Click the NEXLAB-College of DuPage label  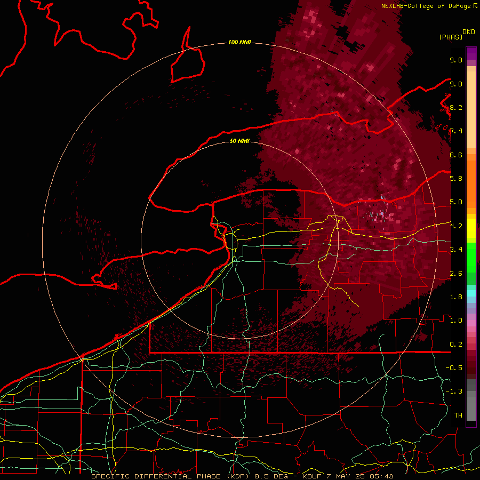coord(427,6)
